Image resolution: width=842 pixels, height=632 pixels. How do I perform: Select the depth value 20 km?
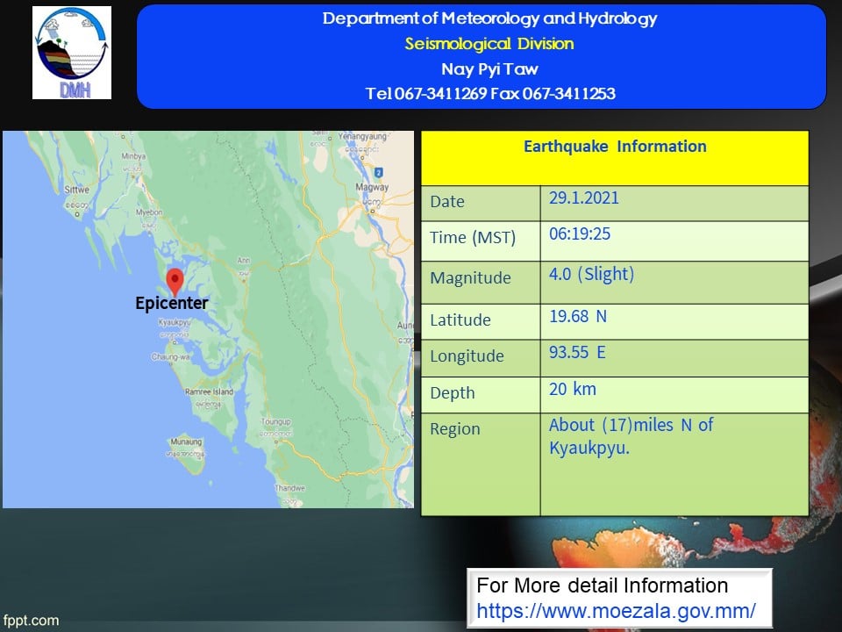pyautogui.click(x=573, y=389)
